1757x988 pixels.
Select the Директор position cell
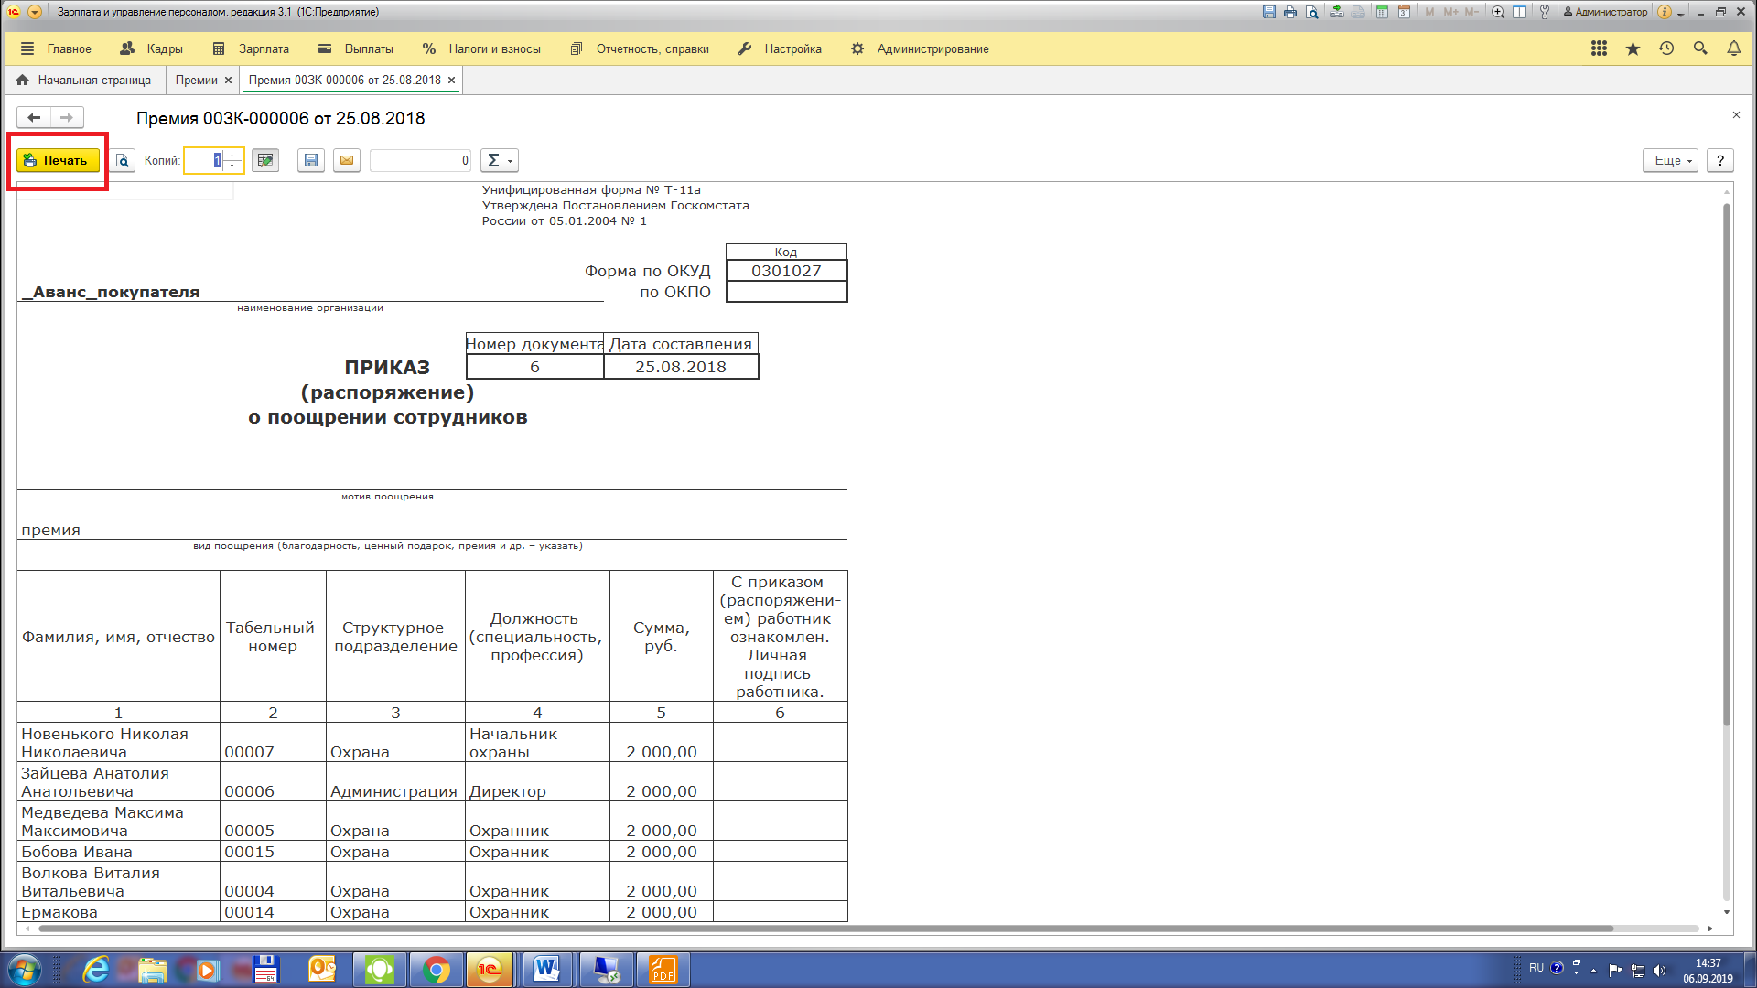[537, 782]
